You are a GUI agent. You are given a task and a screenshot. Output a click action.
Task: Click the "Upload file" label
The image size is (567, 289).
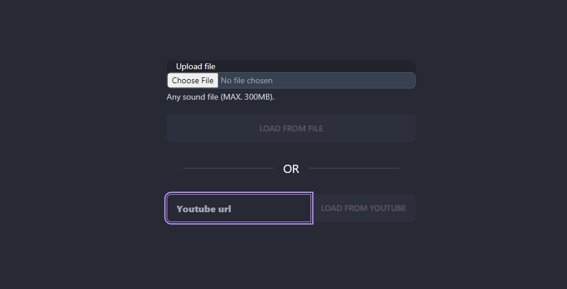tap(195, 66)
